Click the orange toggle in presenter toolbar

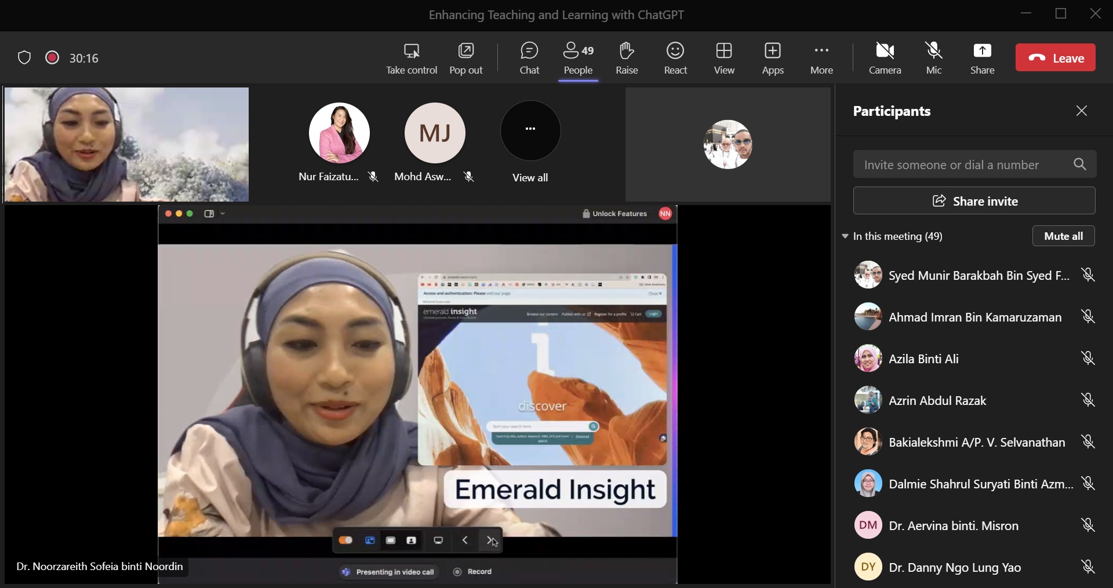345,540
